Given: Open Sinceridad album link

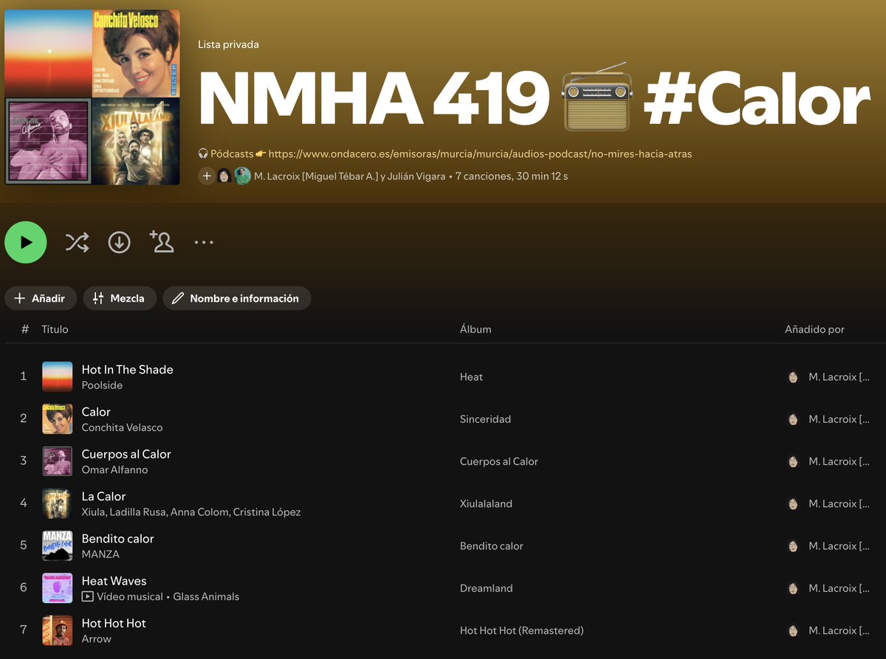Looking at the screenshot, I should click(485, 418).
